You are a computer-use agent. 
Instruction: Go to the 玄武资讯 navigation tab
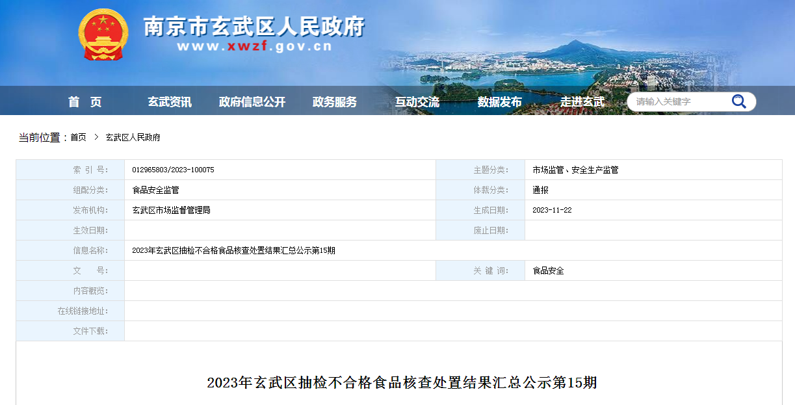(x=170, y=102)
